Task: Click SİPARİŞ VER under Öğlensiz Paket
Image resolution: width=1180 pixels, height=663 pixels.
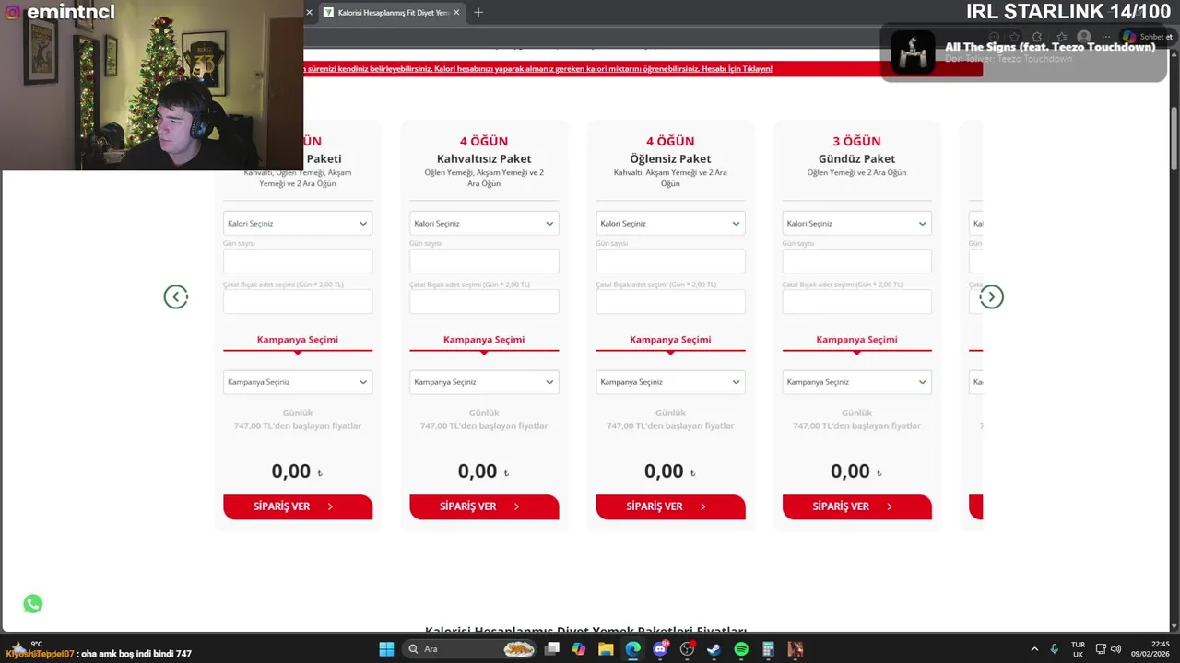Action: [x=670, y=506]
